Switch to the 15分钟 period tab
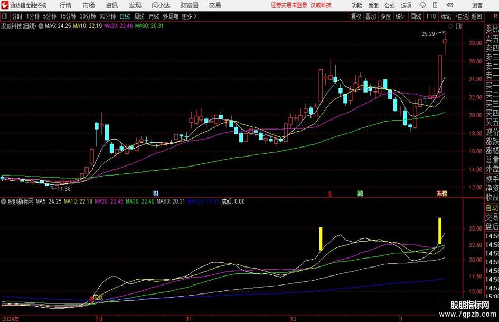This screenshot has width=499, height=322. (x=68, y=16)
